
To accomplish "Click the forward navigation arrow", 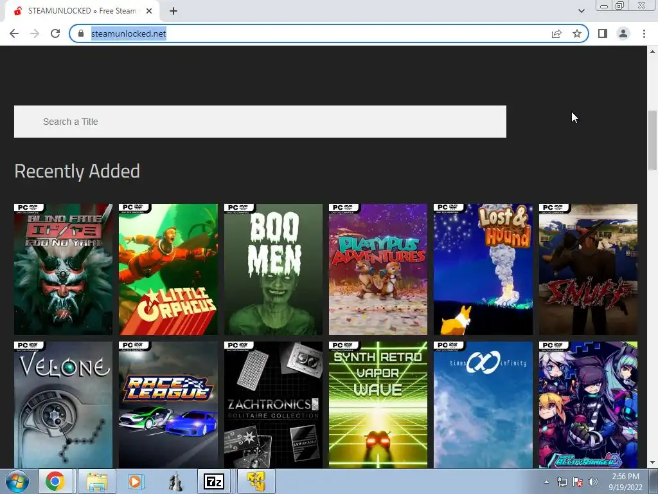I will 35,33.
